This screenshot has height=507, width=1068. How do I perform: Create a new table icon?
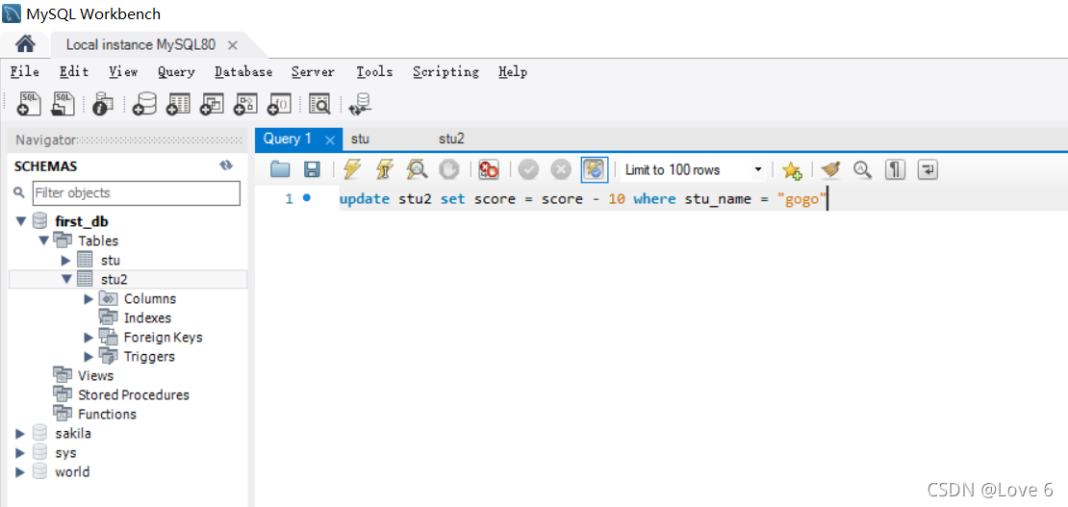(x=178, y=104)
